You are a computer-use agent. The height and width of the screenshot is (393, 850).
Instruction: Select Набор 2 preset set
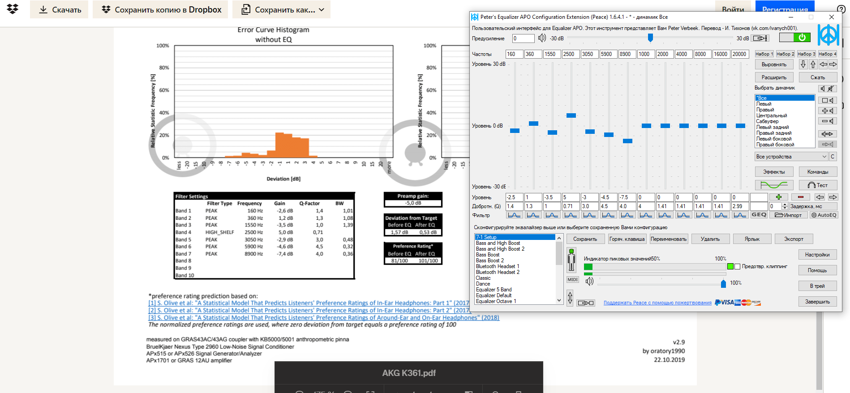[785, 54]
